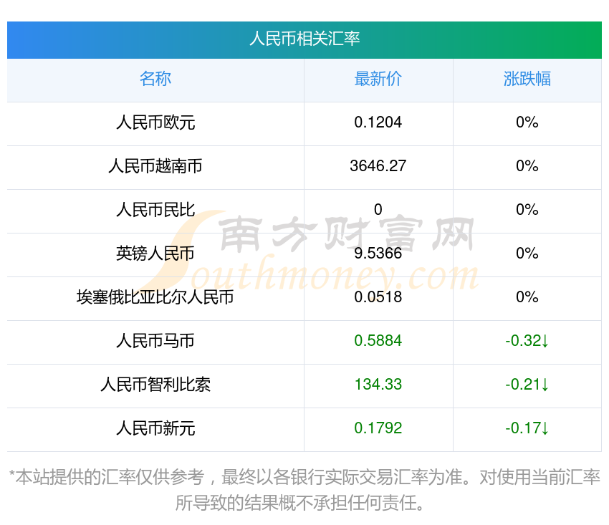Select the 人民币民比 row name

tap(155, 210)
